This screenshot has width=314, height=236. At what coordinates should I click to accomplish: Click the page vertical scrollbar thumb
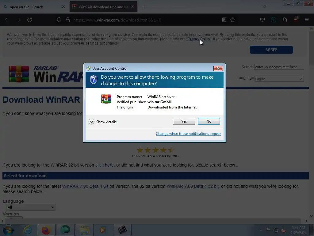click(x=312, y=48)
